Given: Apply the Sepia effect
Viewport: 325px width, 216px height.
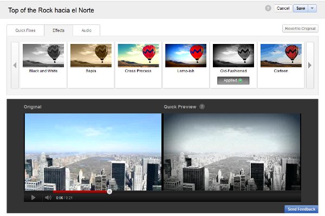Looking at the screenshot, I should coord(91,55).
